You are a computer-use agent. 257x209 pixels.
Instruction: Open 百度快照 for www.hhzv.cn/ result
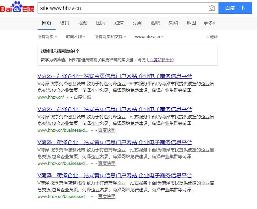(x=82, y=97)
